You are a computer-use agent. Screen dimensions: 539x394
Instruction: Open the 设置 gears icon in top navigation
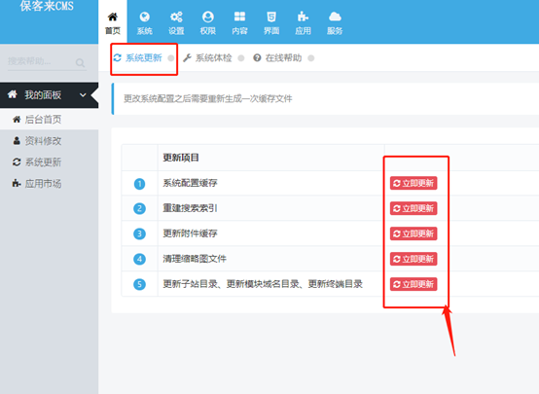coord(176,17)
